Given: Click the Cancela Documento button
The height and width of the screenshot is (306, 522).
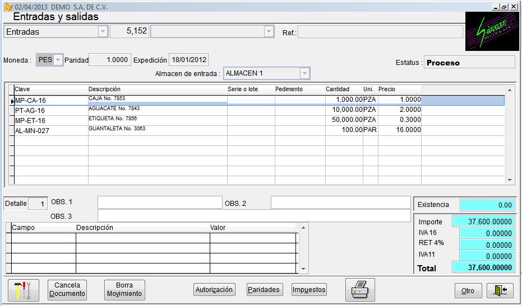Looking at the screenshot, I should click(67, 290).
